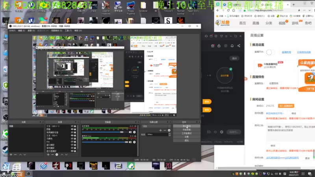Adjust the Mic/Aux volume slider
This screenshot has width=315, height=177.
(105, 142)
